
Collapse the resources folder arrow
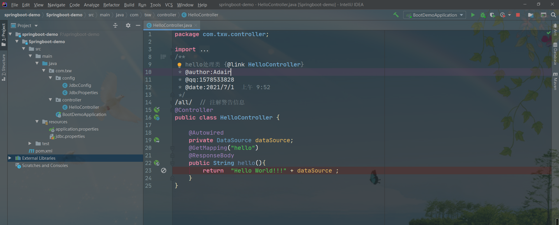coord(37,122)
